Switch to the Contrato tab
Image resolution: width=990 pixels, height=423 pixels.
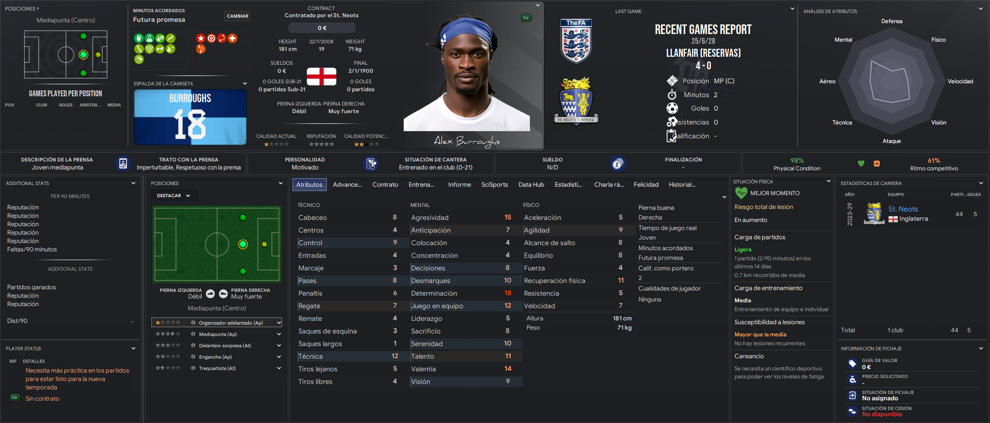(x=385, y=185)
